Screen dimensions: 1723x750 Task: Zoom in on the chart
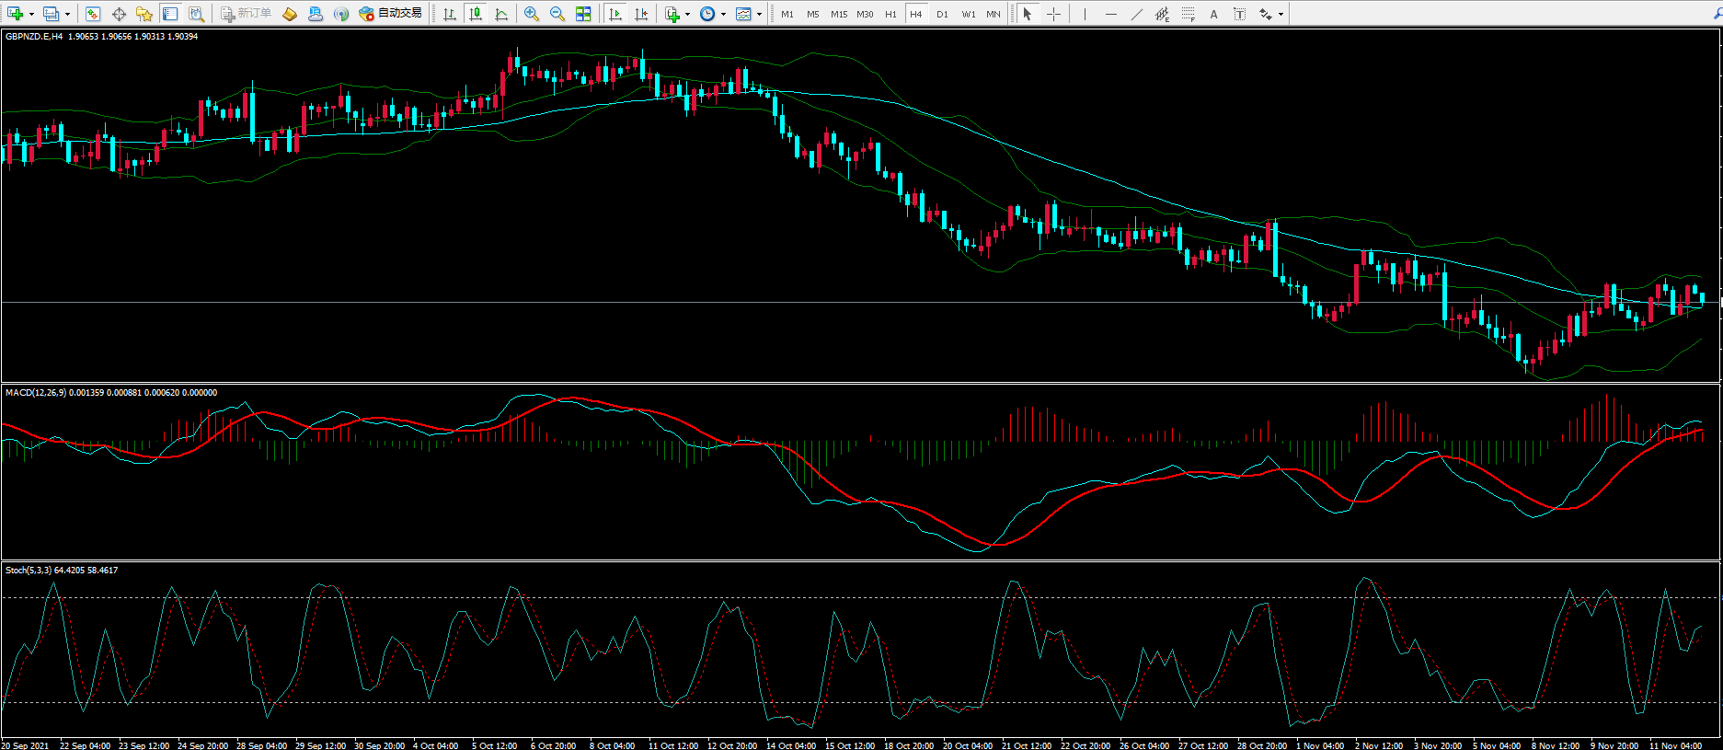(532, 14)
